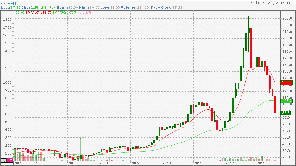Image resolution: width=296 pixels, height=166 pixels.
Task: Click the 2006 year axis label
Action: (x=40, y=163)
